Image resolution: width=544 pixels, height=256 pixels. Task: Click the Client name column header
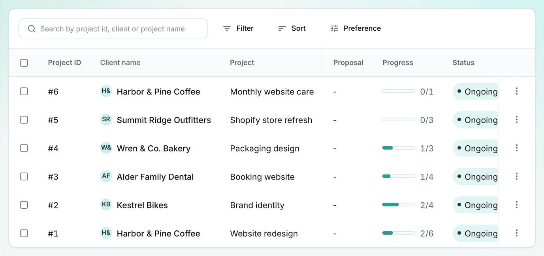pyautogui.click(x=120, y=63)
